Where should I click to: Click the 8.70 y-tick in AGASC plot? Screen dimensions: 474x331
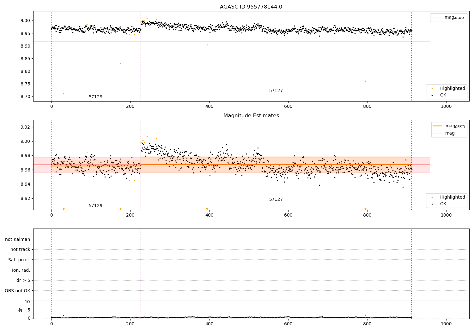click(x=25, y=97)
